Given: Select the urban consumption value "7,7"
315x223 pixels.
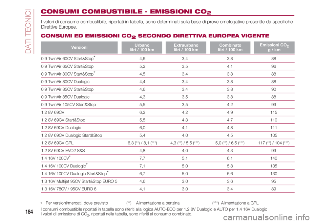Looking at the screenshot, I should 142,158.
